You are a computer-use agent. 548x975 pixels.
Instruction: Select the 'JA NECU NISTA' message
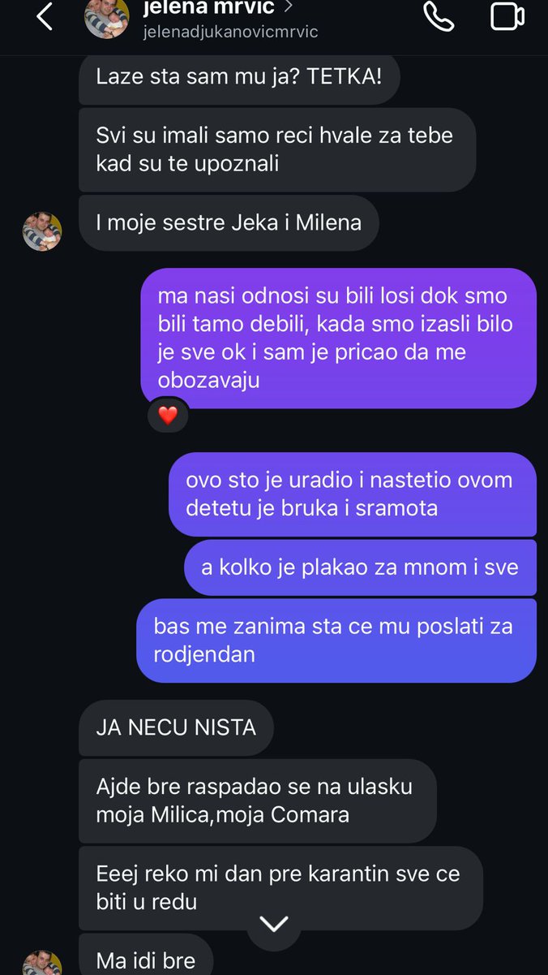(176, 727)
